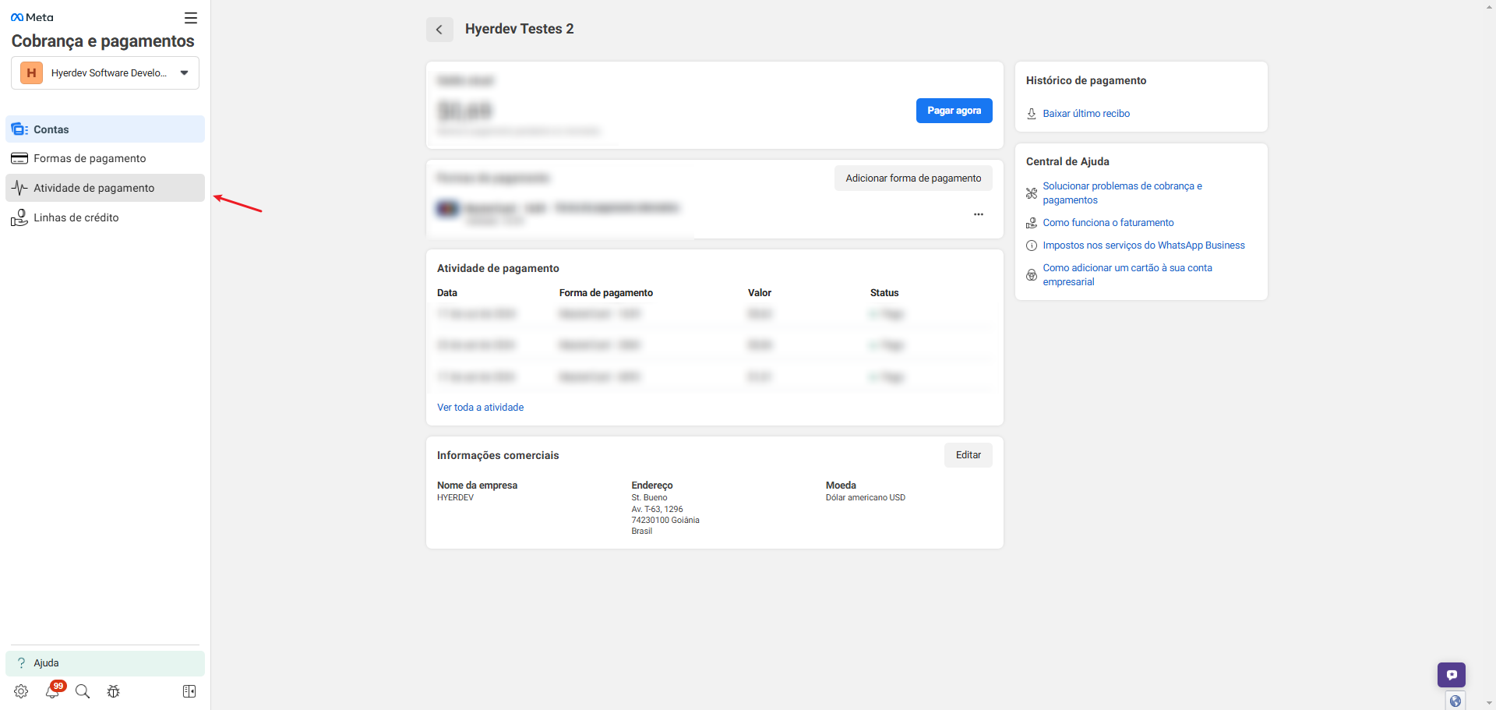View notifications bell with 99 badge
The image size is (1496, 710).
pos(53,691)
